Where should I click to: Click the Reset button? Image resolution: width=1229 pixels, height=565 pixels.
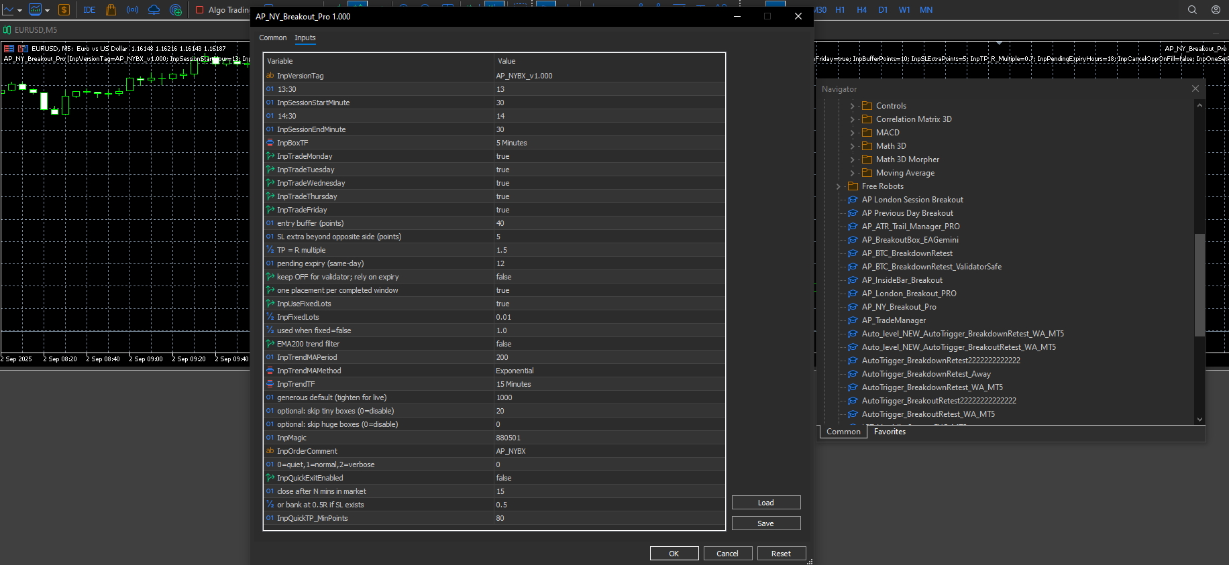click(x=782, y=554)
